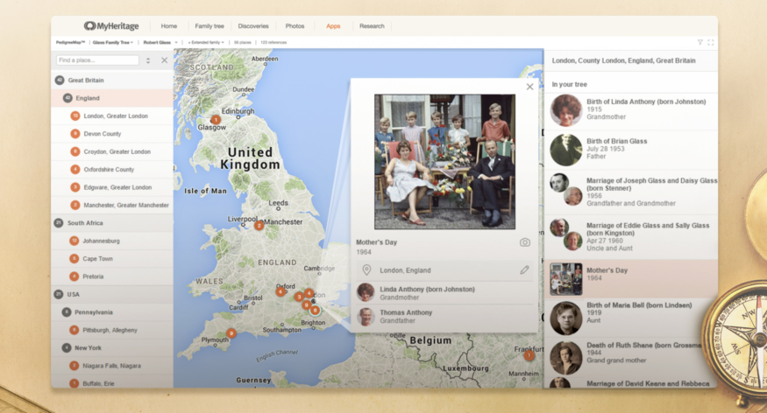Open the Mother's Day family photo

[444, 162]
